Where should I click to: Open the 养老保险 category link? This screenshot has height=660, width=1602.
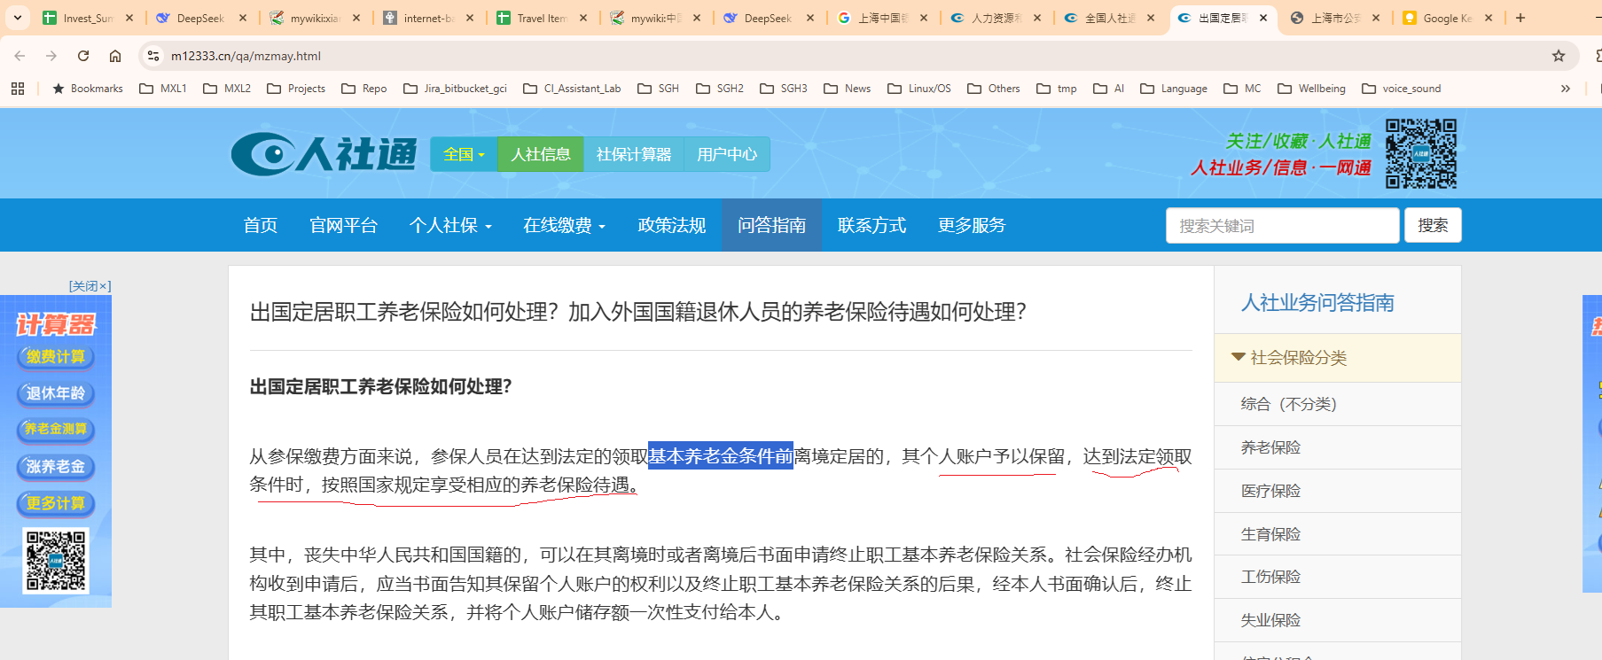coord(1270,448)
